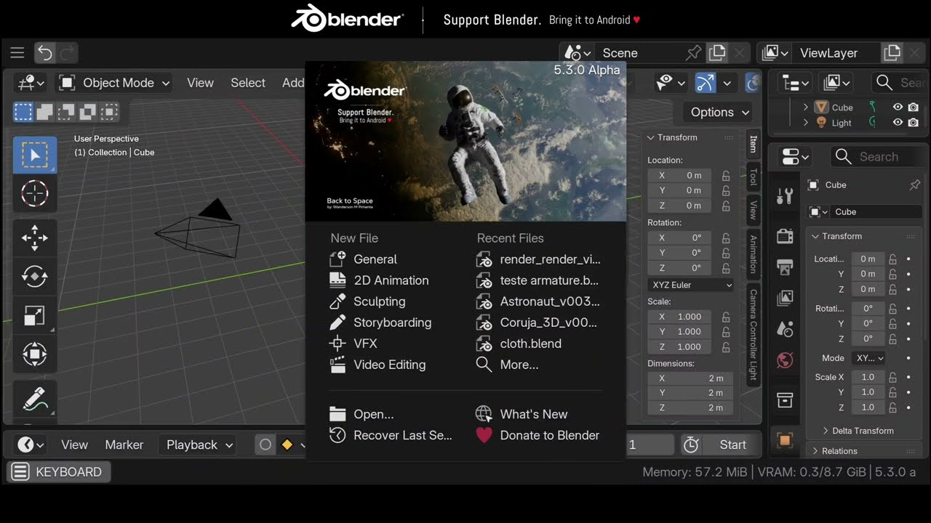The height and width of the screenshot is (523, 931).
Task: Open the Collection properties tab icon
Action: 785,400
